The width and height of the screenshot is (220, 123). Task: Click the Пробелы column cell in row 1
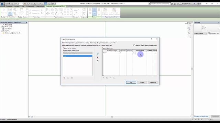click(123, 53)
